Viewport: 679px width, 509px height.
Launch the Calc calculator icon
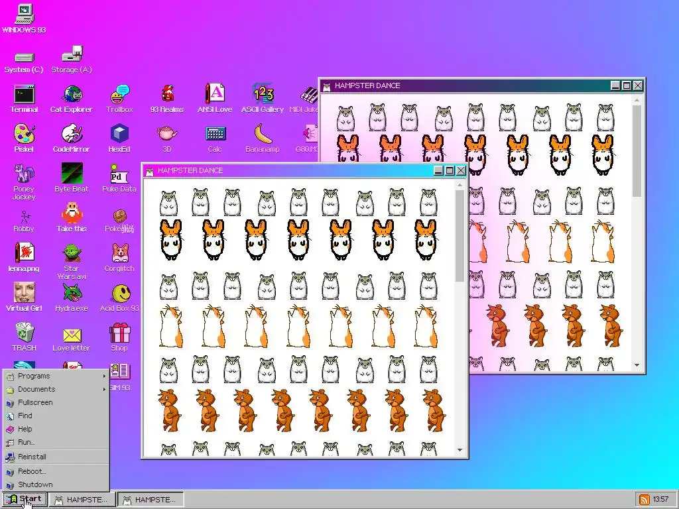pyautogui.click(x=215, y=139)
